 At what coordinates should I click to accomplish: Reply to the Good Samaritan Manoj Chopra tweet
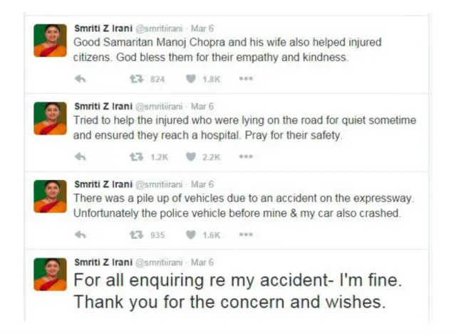(x=81, y=79)
